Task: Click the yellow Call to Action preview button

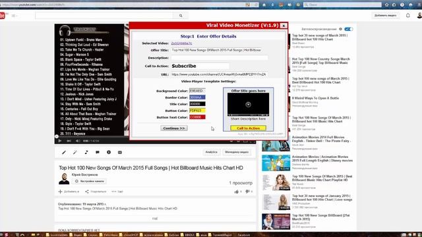Action: click(248, 128)
